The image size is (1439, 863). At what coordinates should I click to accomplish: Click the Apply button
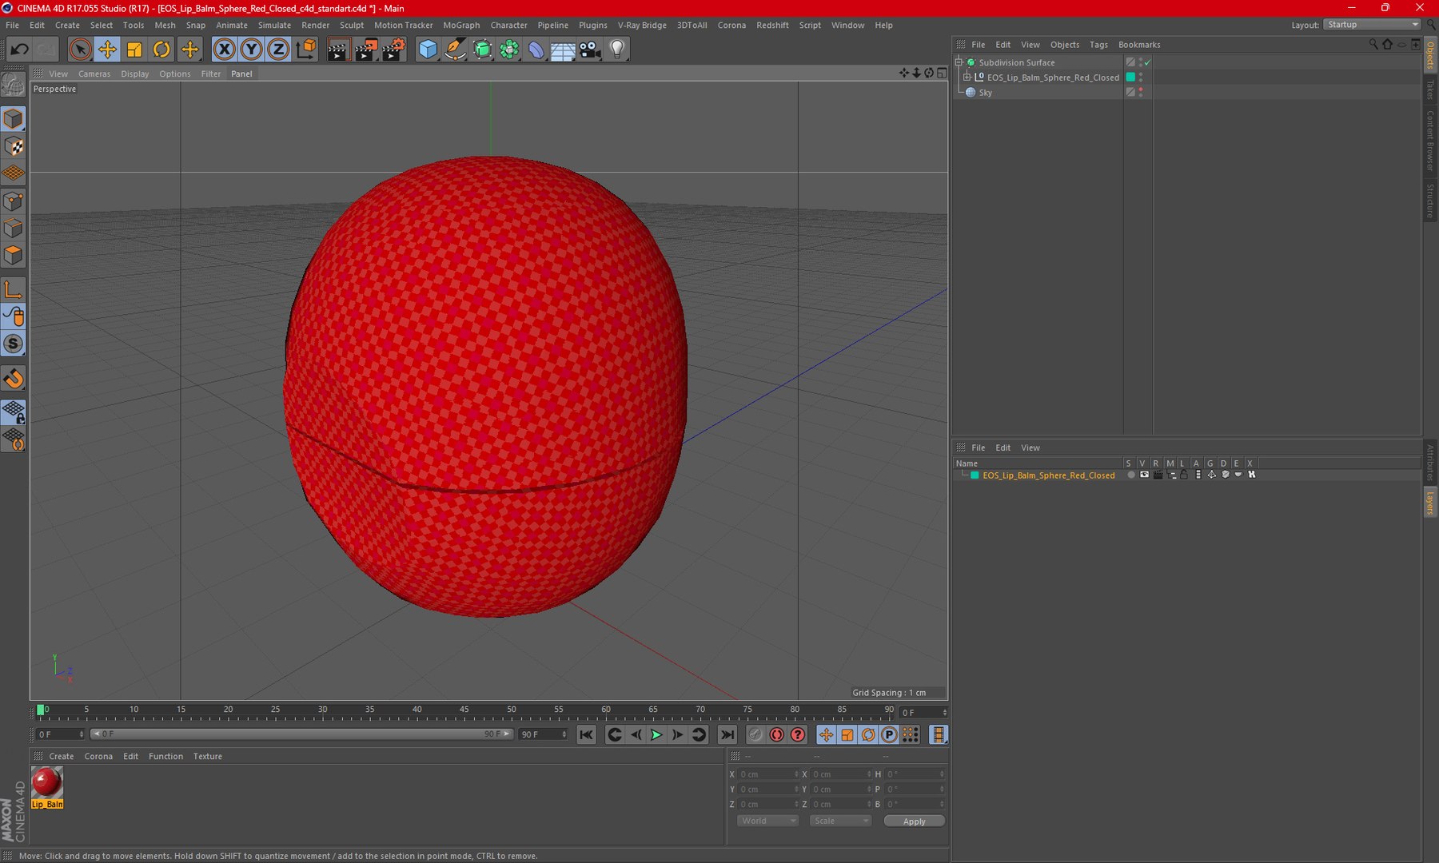click(915, 821)
